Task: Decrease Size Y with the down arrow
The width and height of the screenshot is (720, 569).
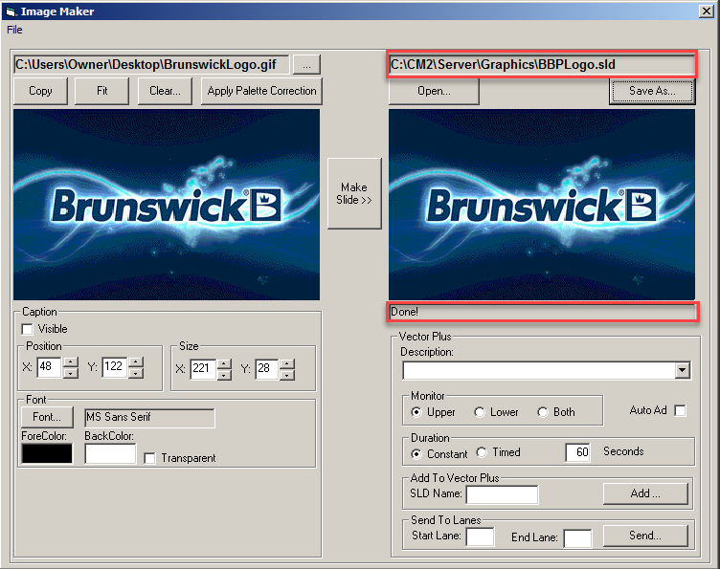Action: pyautogui.click(x=286, y=375)
